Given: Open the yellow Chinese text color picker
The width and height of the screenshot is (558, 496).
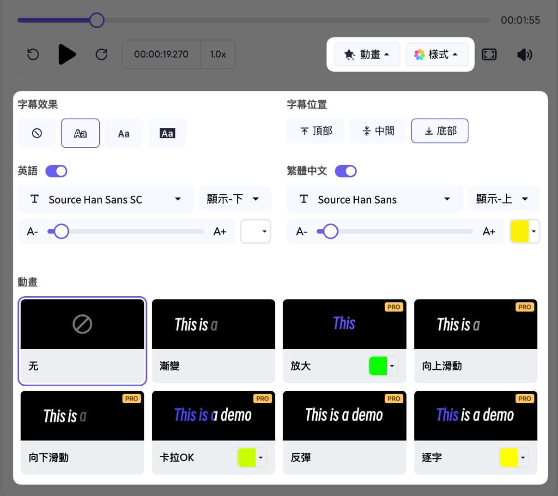Looking at the screenshot, I should [x=525, y=231].
